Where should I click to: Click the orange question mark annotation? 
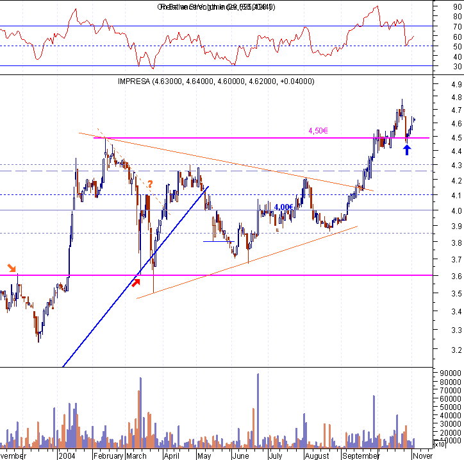click(x=150, y=184)
